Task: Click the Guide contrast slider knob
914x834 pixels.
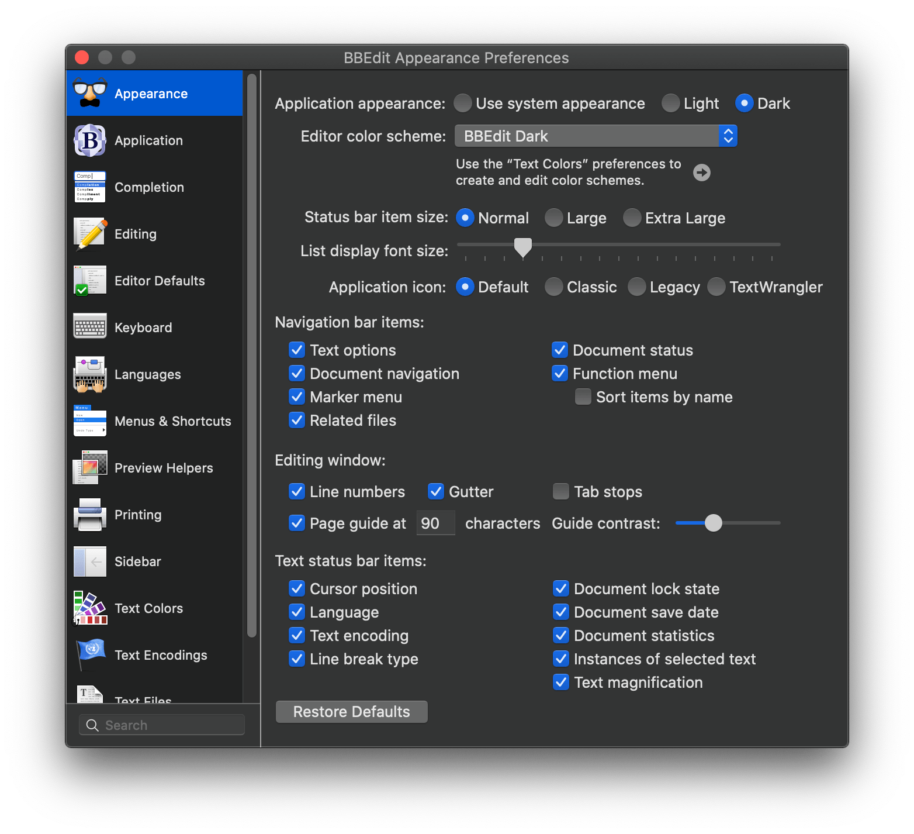Action: click(x=713, y=523)
